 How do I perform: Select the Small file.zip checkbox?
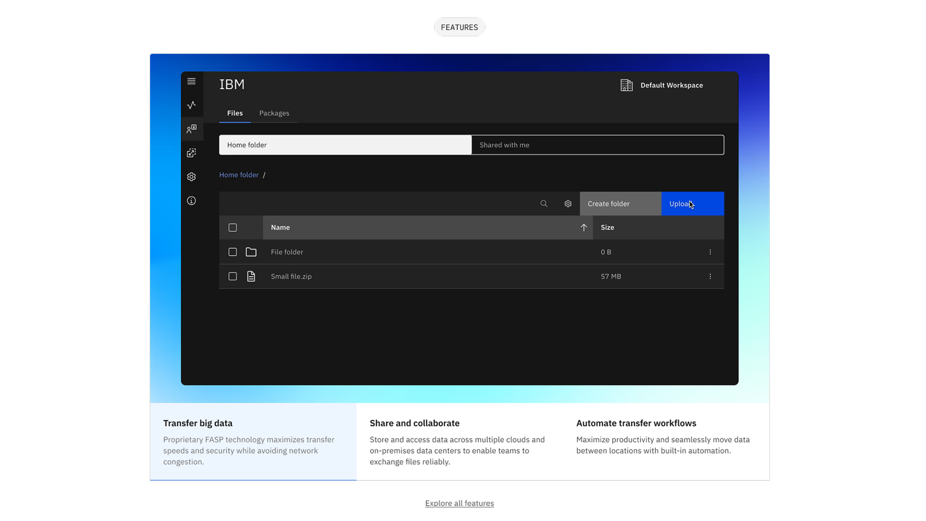(x=232, y=276)
